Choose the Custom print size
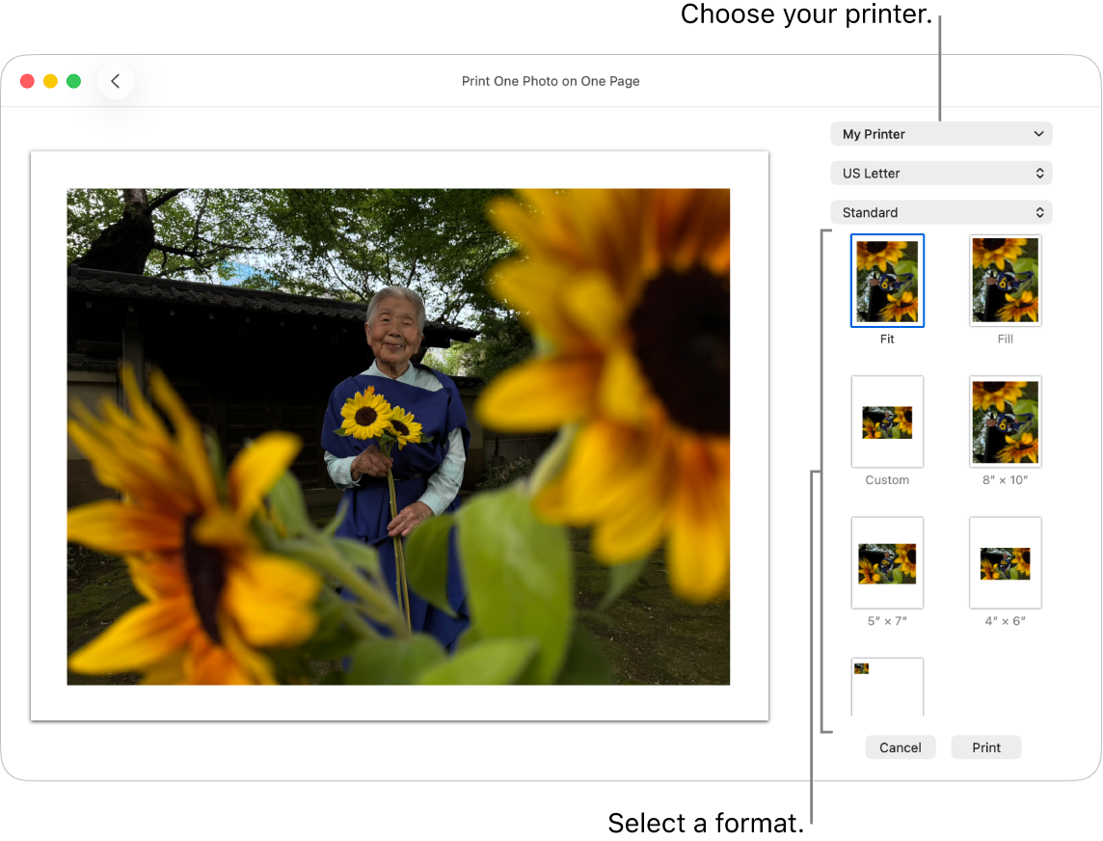This screenshot has height=841, width=1103. point(887,421)
